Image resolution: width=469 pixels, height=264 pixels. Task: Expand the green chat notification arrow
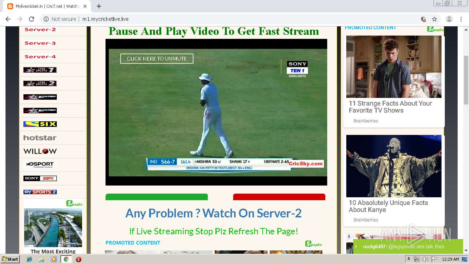tap(356, 246)
